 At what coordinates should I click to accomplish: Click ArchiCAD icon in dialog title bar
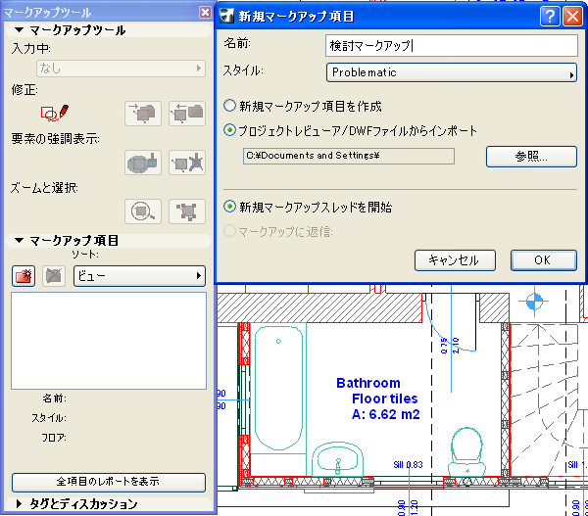coord(226,16)
